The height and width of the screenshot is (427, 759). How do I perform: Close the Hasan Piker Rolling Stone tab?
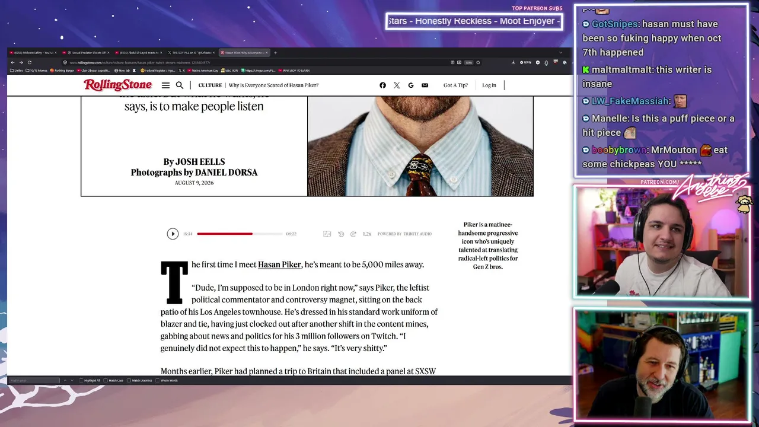tap(267, 53)
